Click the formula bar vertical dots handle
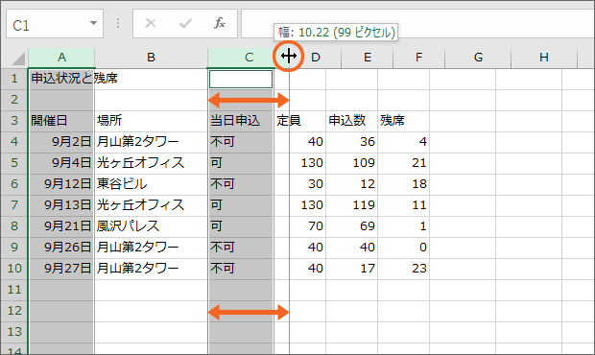595x355 pixels. pos(118,24)
